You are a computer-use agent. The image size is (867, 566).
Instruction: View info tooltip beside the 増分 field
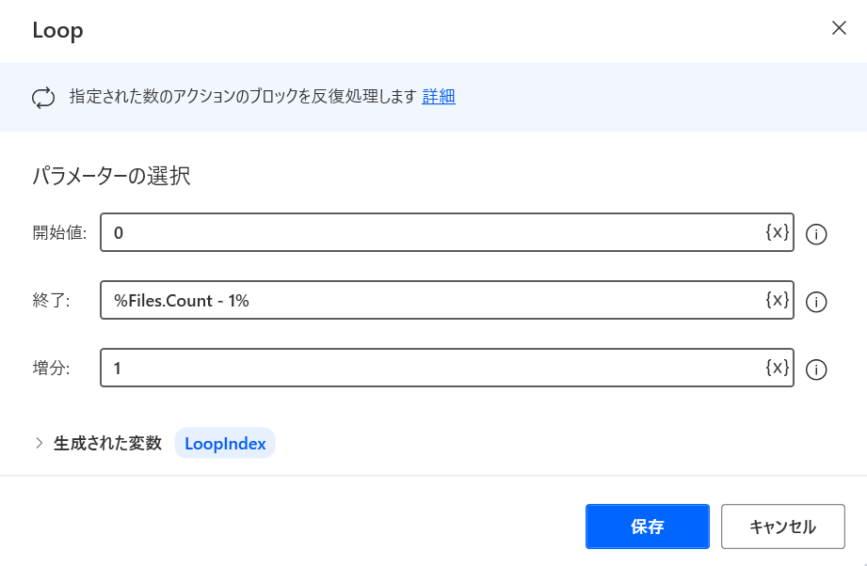[815, 369]
